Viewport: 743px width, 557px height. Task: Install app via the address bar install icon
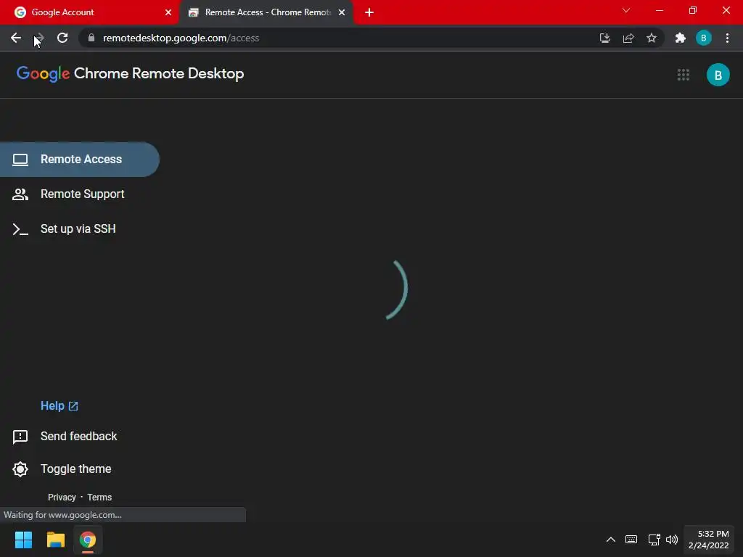604,38
